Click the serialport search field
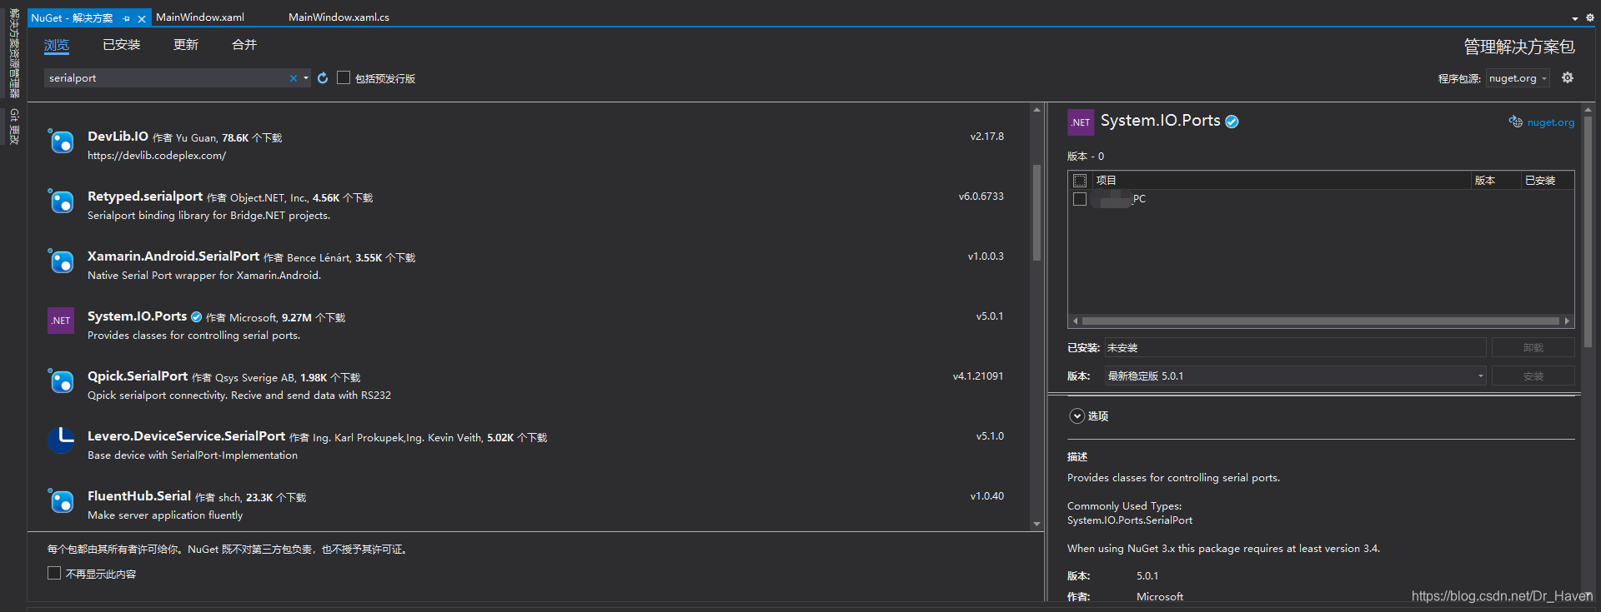Screen dimensions: 1601x612 (x=167, y=78)
